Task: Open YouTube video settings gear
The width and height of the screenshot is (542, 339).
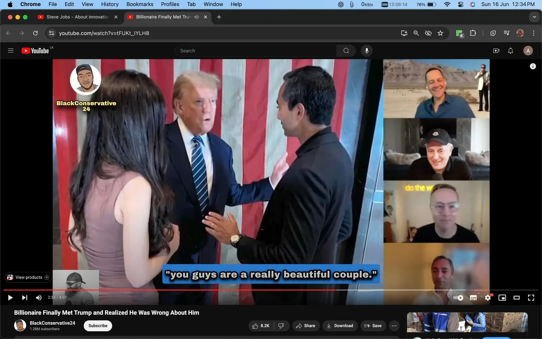Action: [488, 298]
